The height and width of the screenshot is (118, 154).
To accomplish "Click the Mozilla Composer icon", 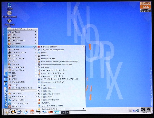I will [39, 88].
